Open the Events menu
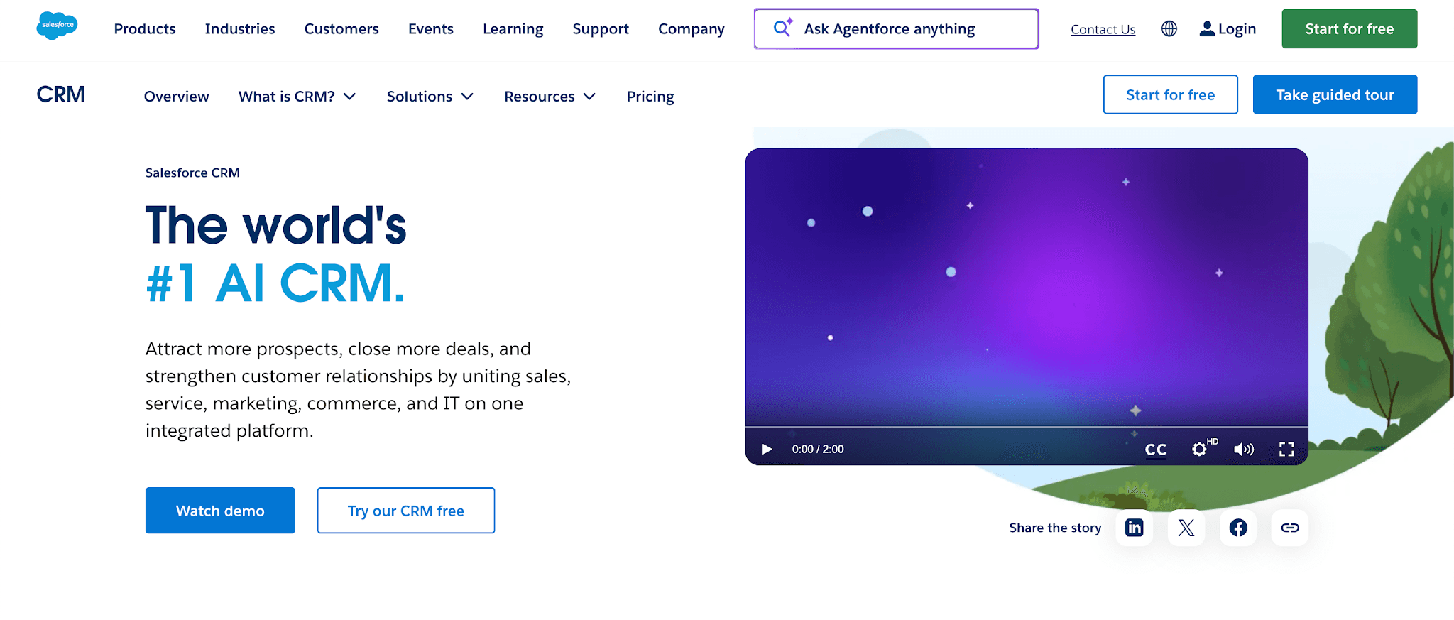1454x620 pixels. 431,29
